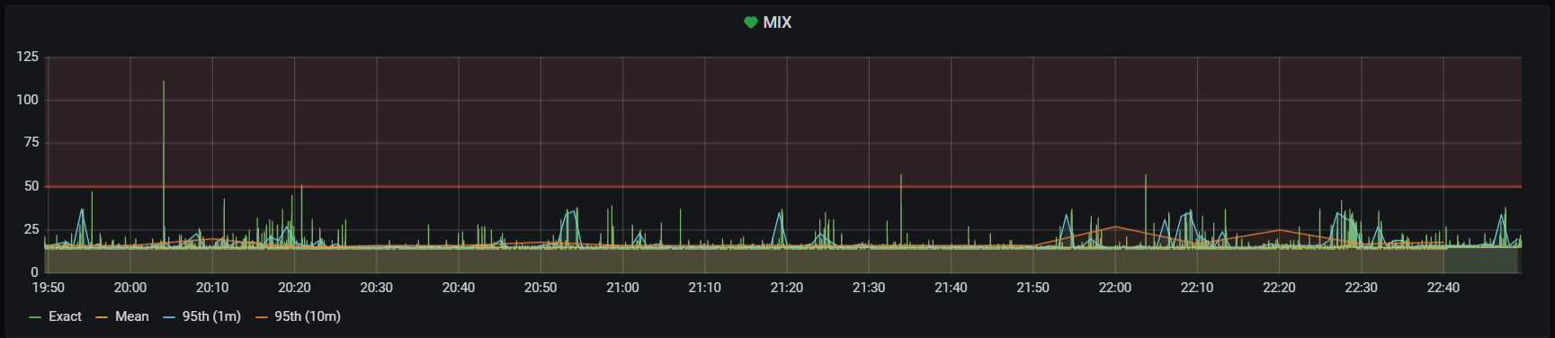This screenshot has width=1555, height=338.
Task: Click the x-axis label 19:50
Action: pyautogui.click(x=49, y=288)
